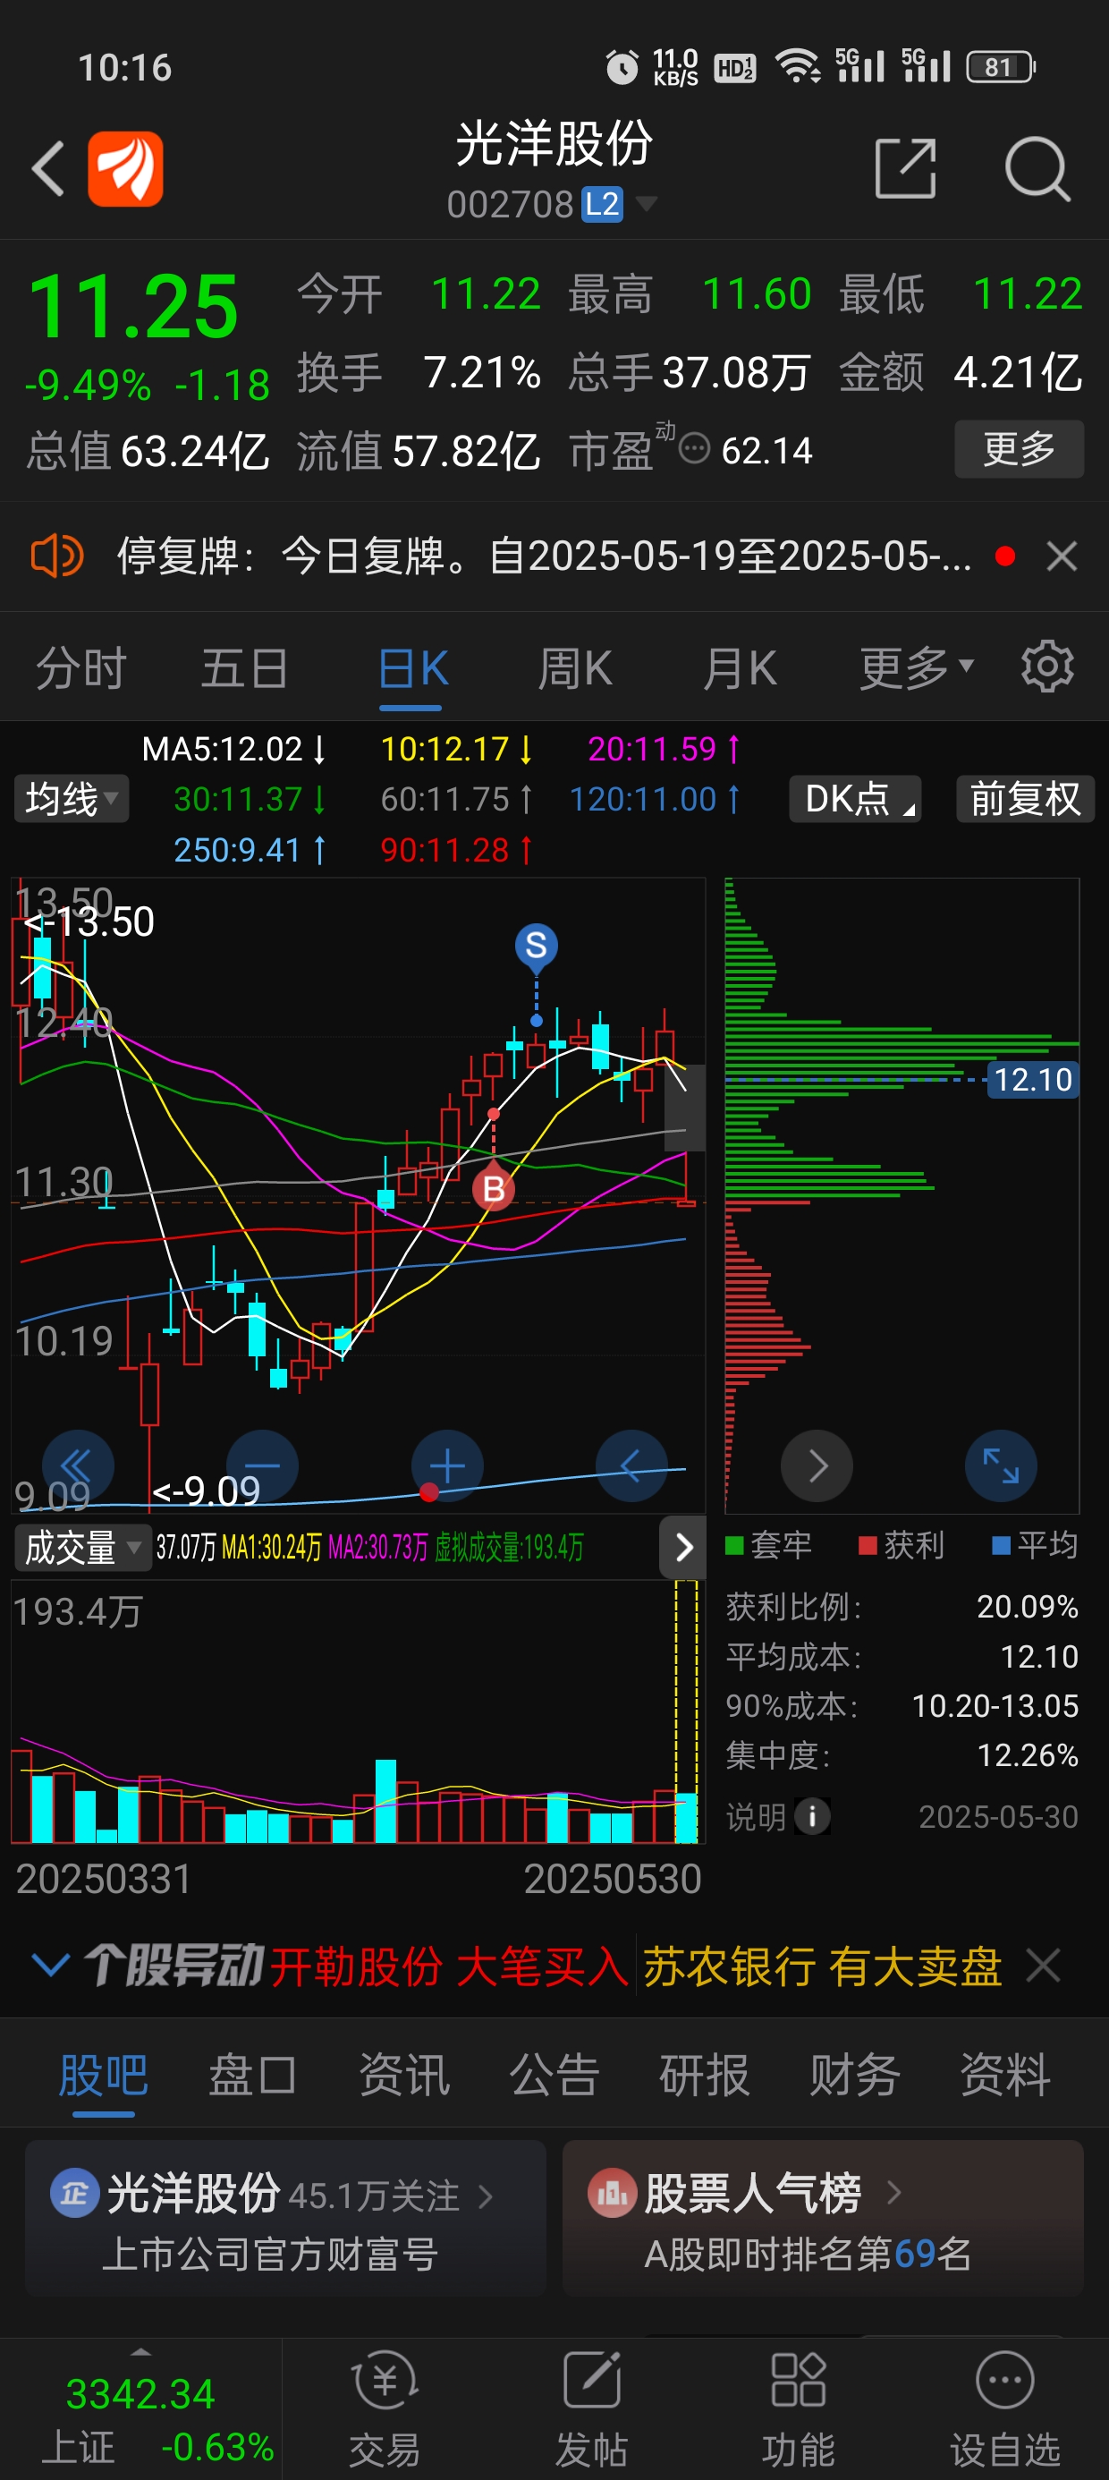The height and width of the screenshot is (2480, 1109).
Task: Open chart settings gear icon
Action: click(1047, 667)
